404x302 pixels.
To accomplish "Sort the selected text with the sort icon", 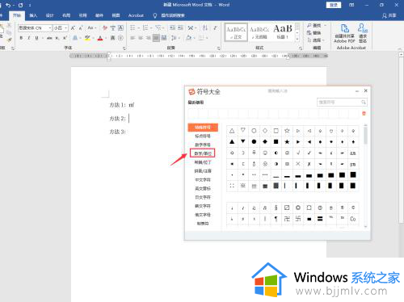I will pos(205,28).
